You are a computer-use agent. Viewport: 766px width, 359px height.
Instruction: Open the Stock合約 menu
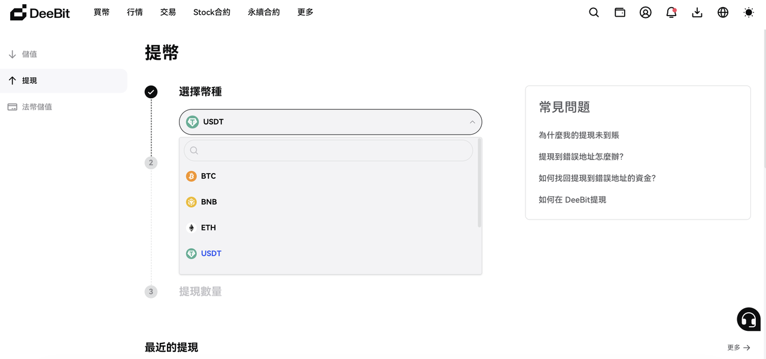212,12
